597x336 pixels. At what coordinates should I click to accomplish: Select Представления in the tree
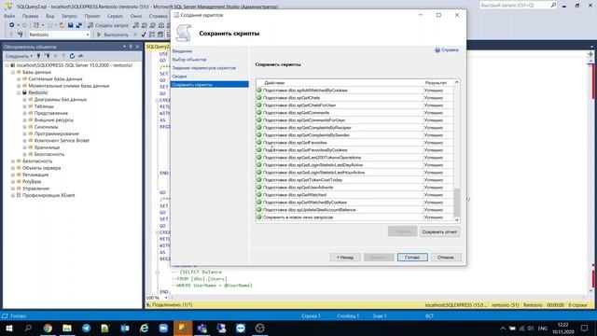click(x=50, y=113)
